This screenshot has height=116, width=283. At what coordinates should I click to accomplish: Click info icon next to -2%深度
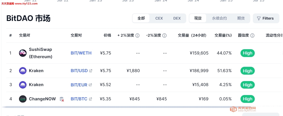coord(164,35)
